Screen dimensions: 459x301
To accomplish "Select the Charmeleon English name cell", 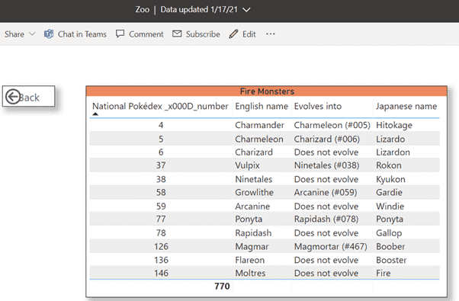I will tap(259, 139).
